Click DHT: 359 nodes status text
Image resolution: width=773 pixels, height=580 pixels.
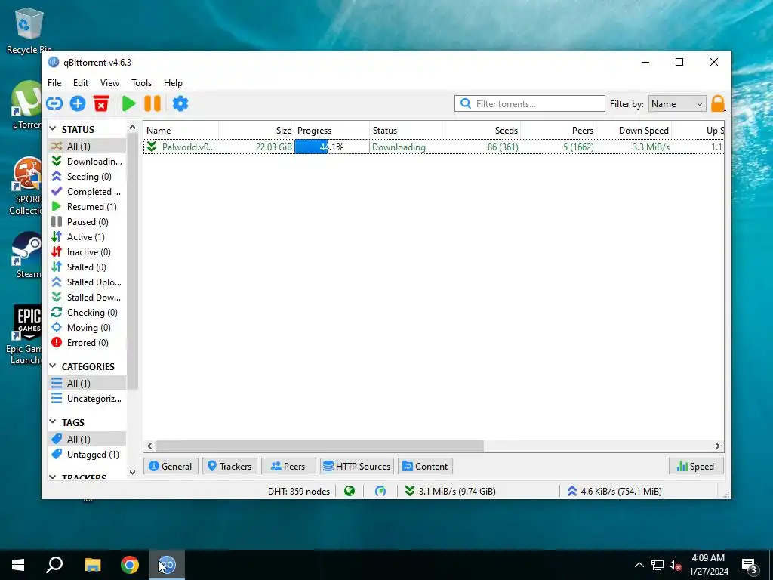pos(299,491)
